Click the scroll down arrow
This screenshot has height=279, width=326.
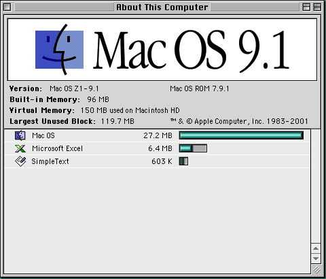[316, 259]
